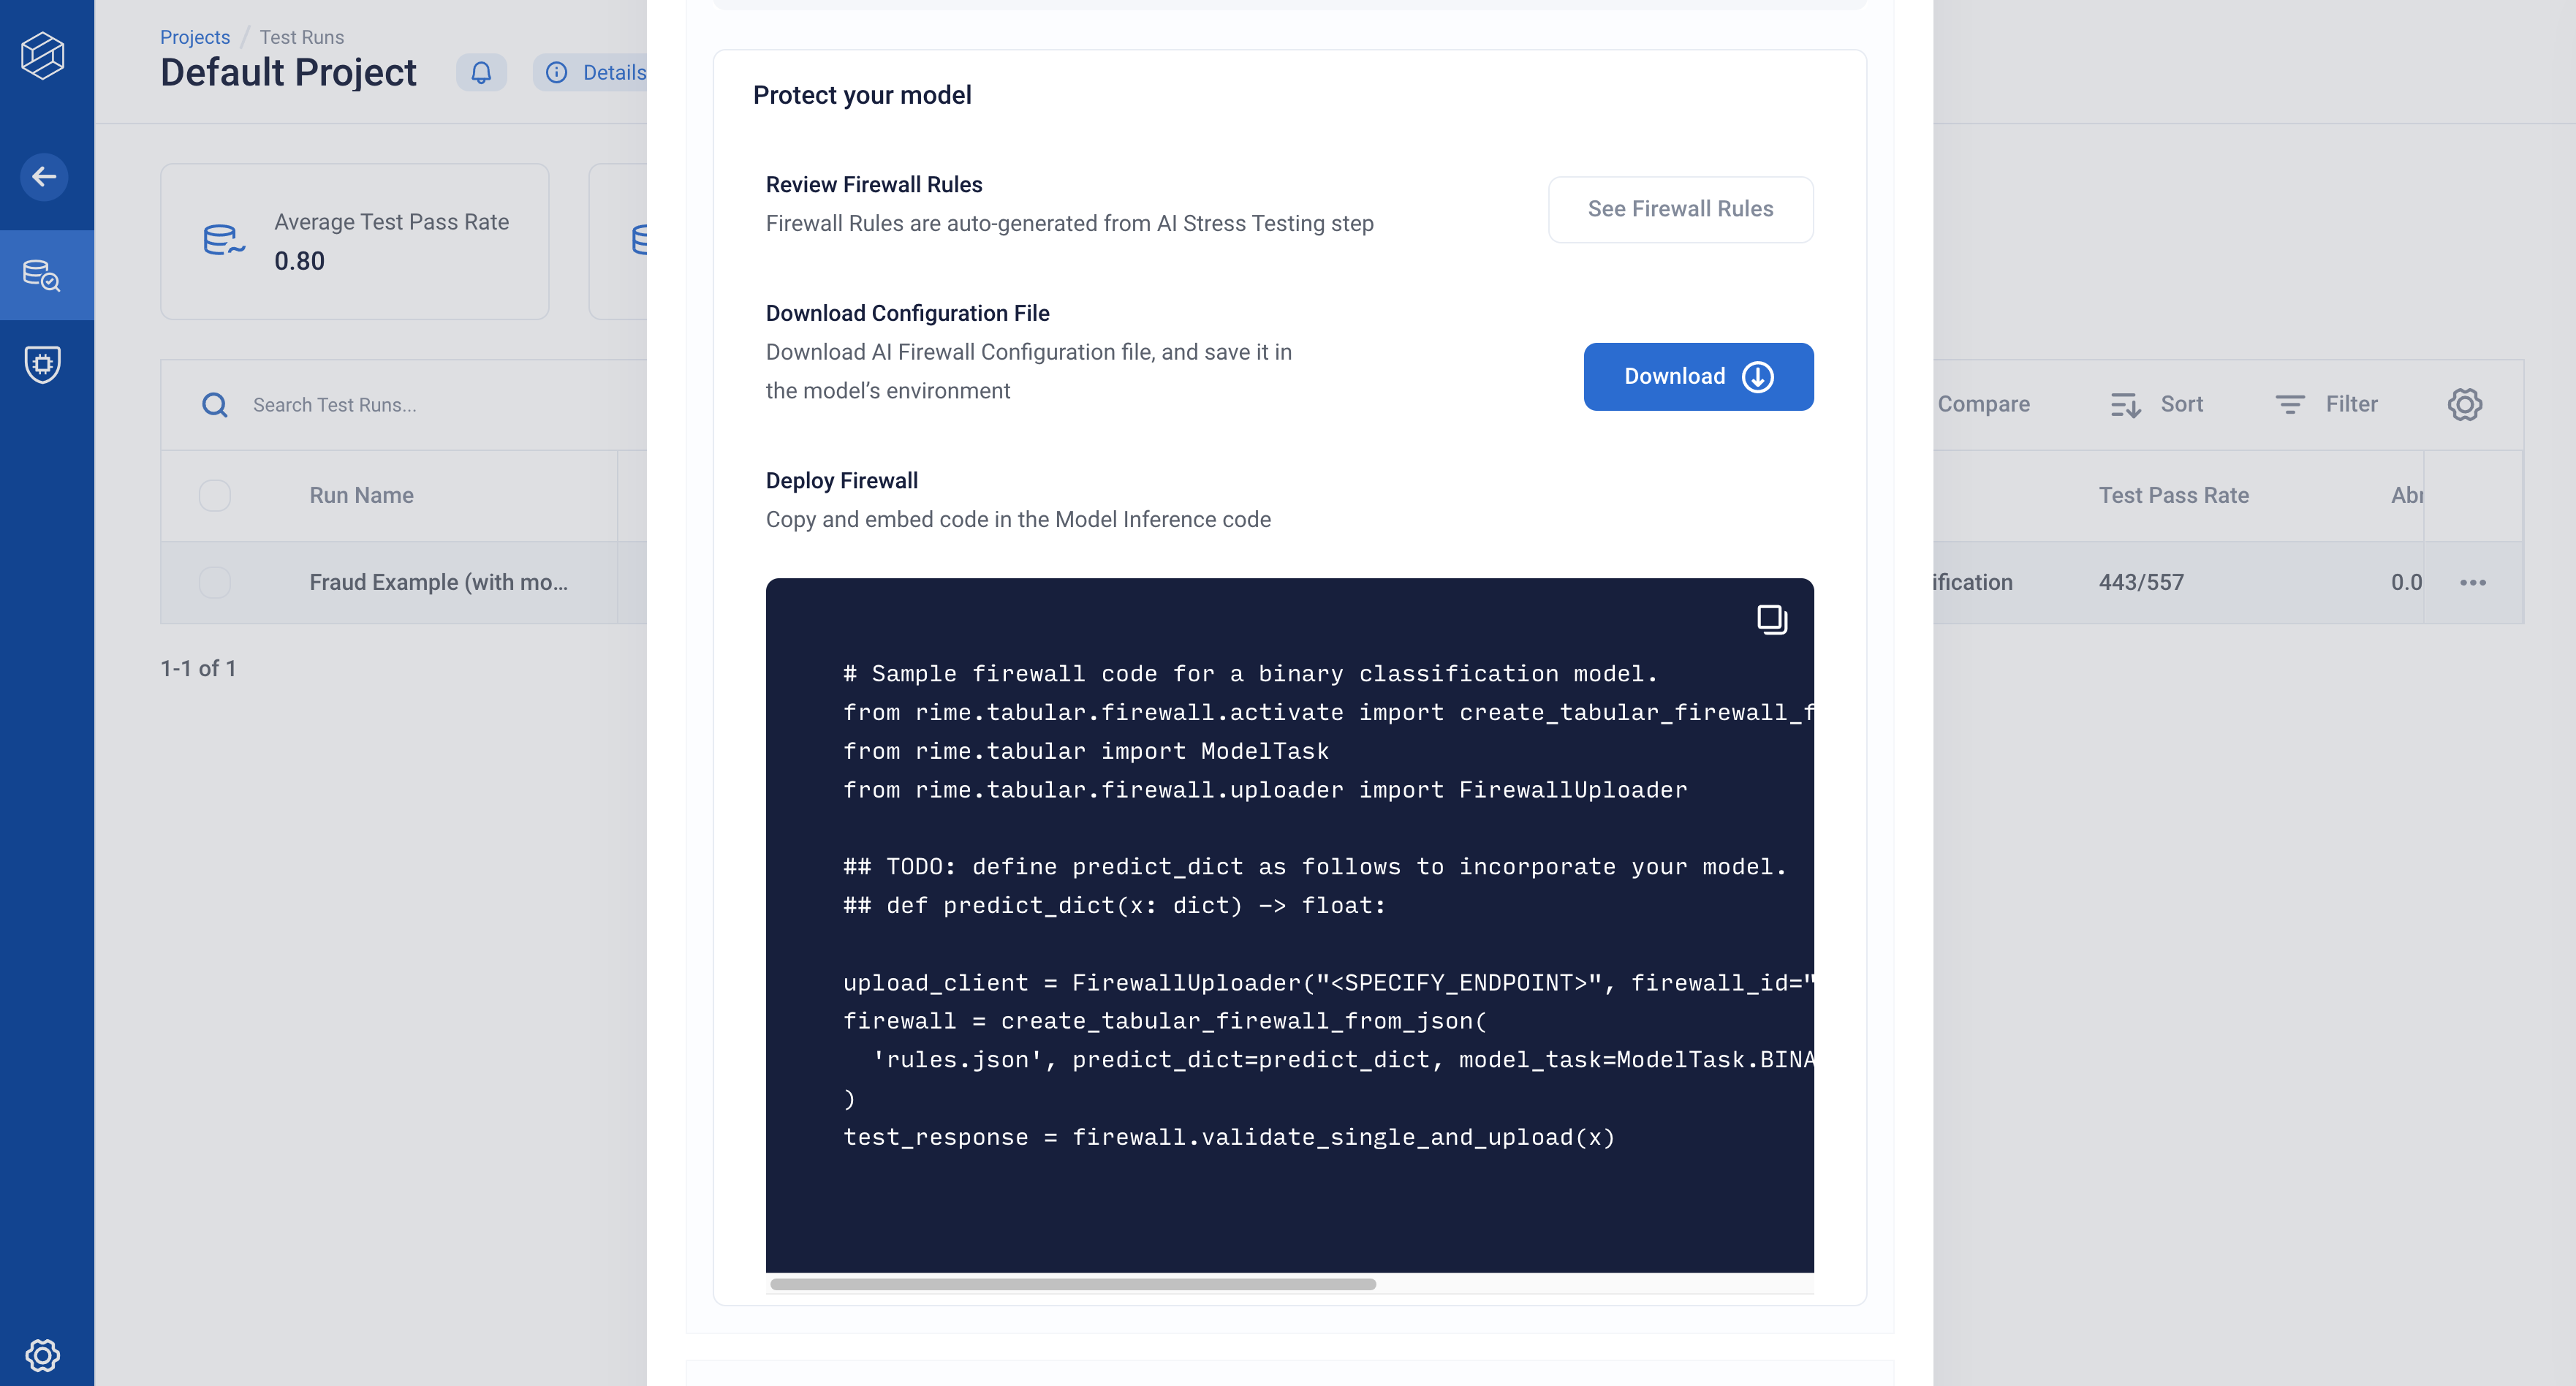Click the back arrow in sidebar
This screenshot has height=1386, width=2576.
[x=43, y=177]
